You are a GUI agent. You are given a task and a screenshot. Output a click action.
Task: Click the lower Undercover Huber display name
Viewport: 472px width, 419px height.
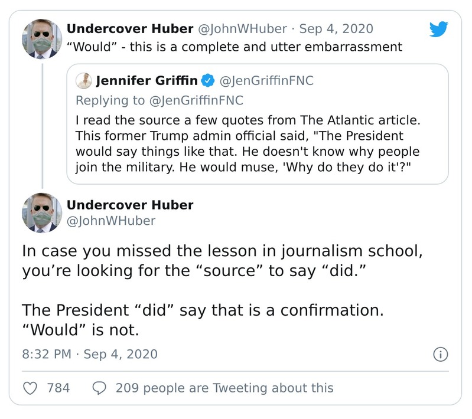coord(129,205)
